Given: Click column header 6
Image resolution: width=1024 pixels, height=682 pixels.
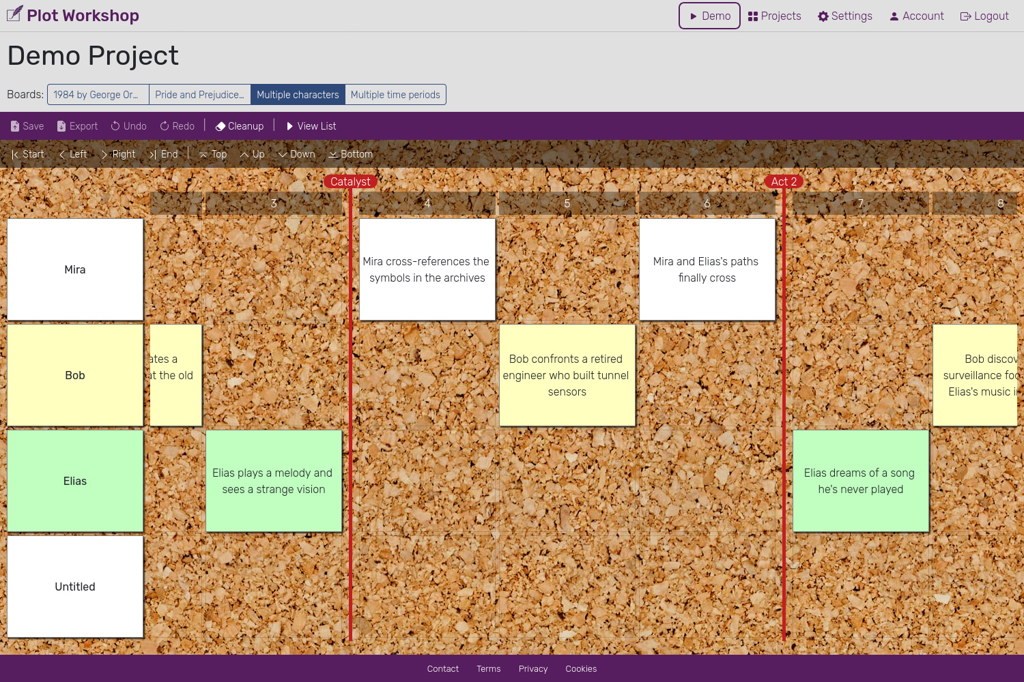Looking at the screenshot, I should pos(707,203).
